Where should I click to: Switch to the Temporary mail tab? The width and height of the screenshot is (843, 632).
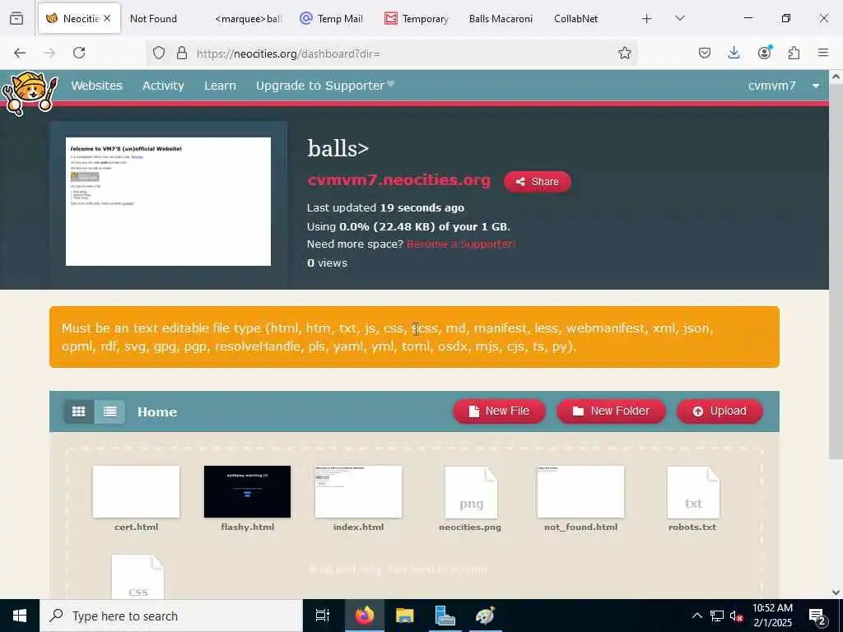click(x=417, y=19)
